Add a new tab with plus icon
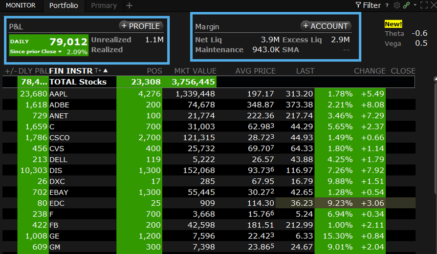Screen dimensions: 437x254 pos(129,6)
